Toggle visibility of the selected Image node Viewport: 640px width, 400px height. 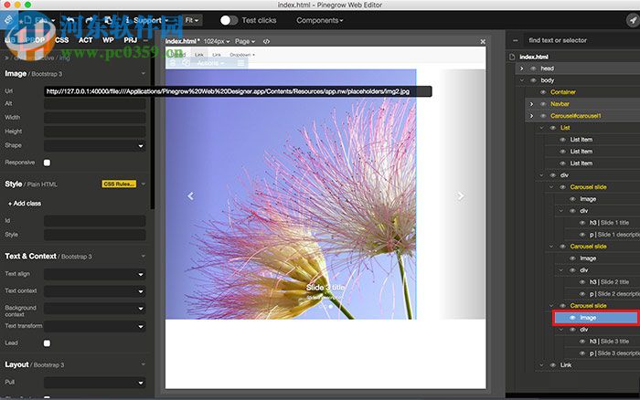pyautogui.click(x=572, y=318)
